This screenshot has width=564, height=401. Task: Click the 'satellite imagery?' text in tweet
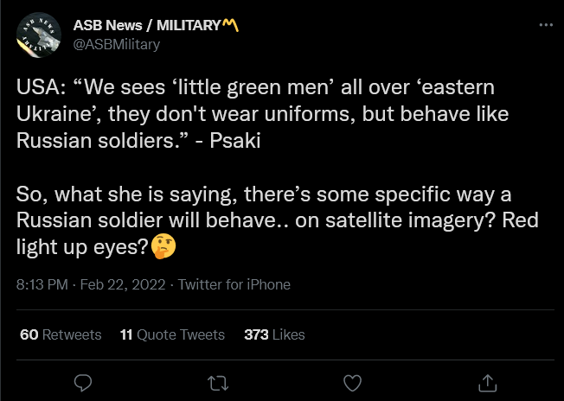pyautogui.click(x=411, y=221)
